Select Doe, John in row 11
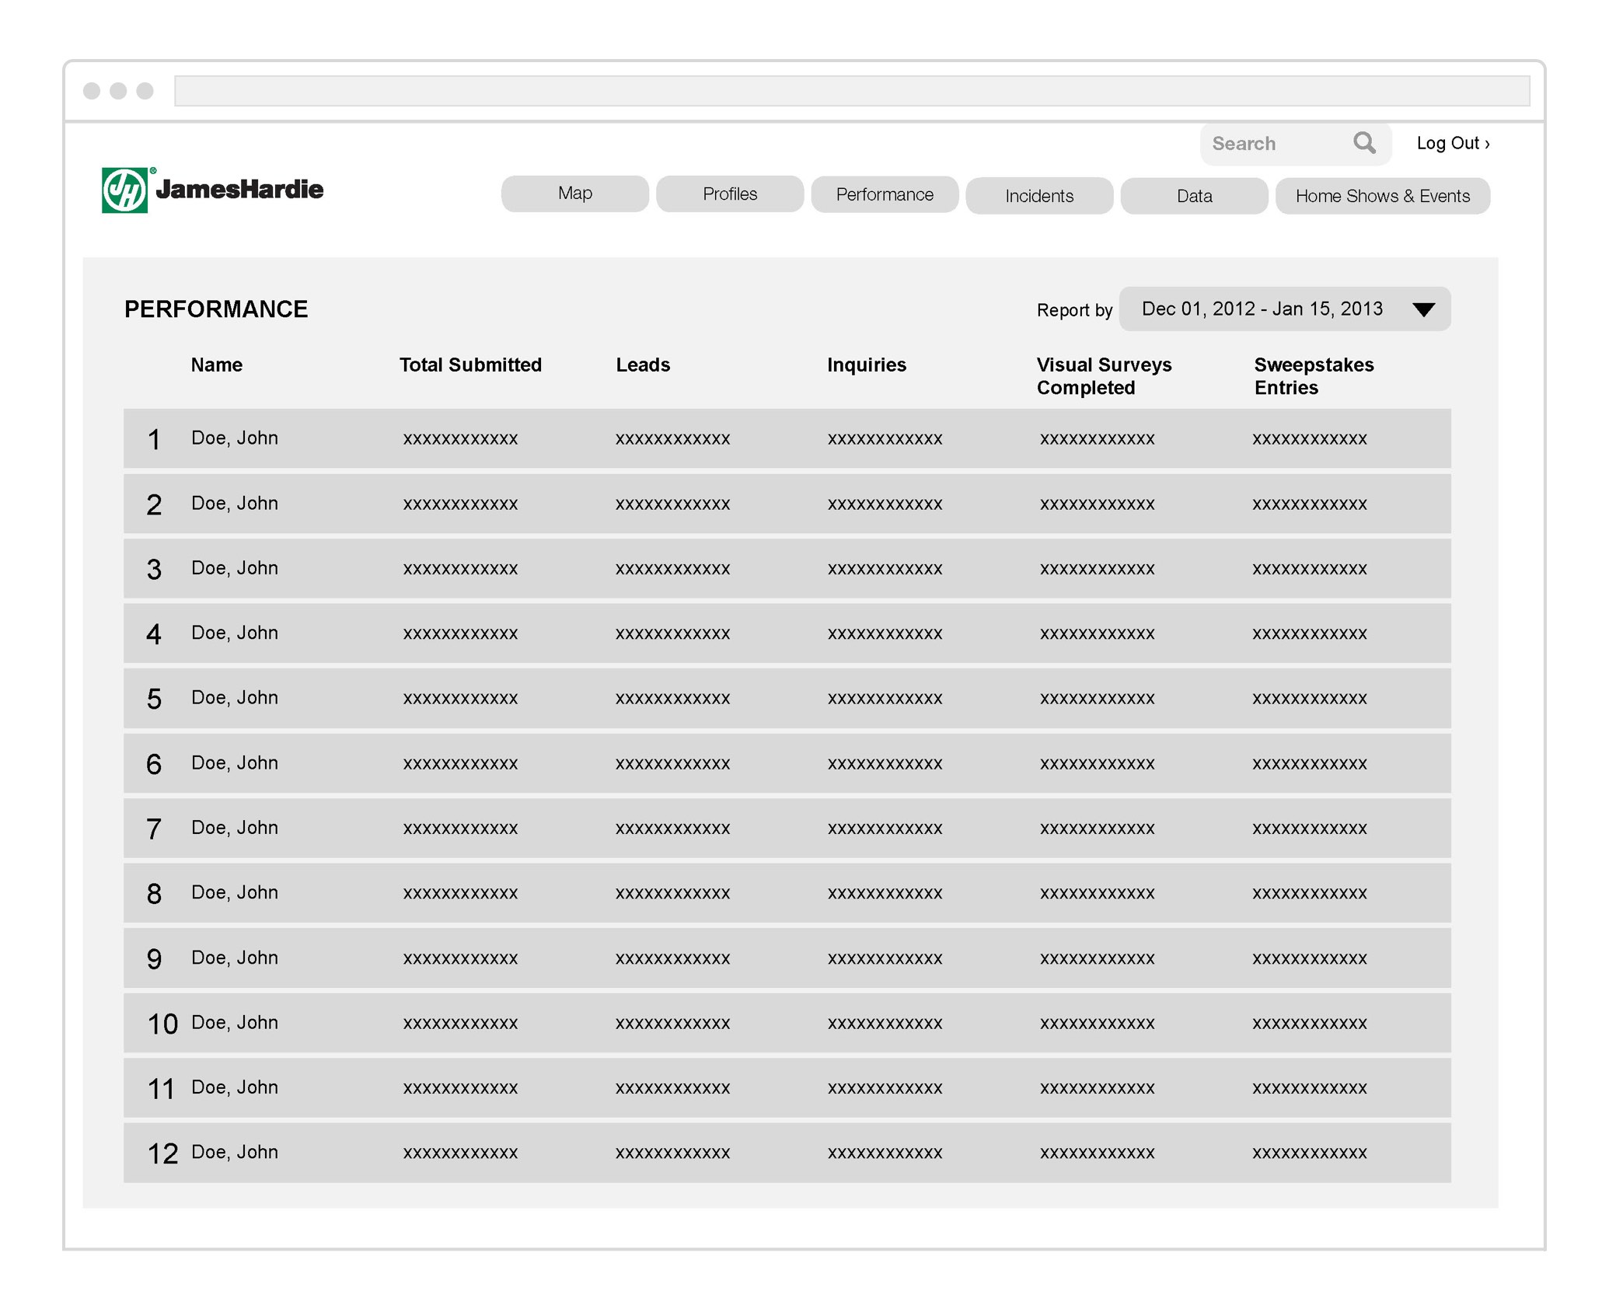The width and height of the screenshot is (1609, 1312). [235, 1087]
